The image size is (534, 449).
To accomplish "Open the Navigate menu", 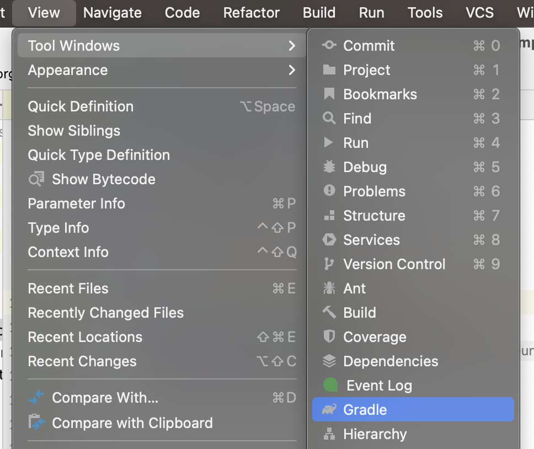I will [x=112, y=12].
